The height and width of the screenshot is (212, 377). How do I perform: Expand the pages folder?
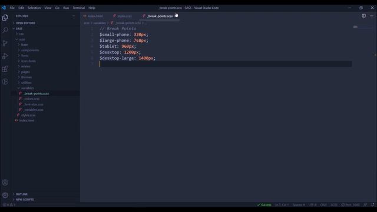[x=25, y=72]
